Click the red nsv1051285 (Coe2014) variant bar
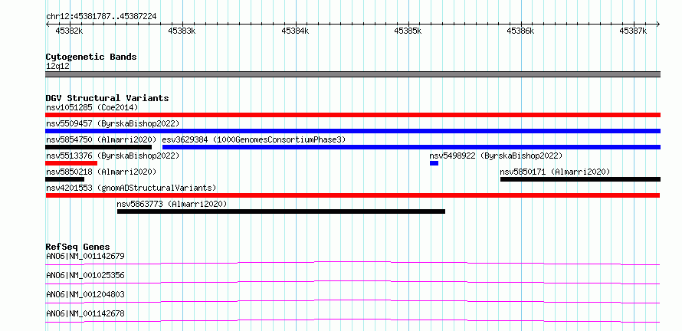Image resolution: width=682 pixels, height=331 pixels. (352, 115)
